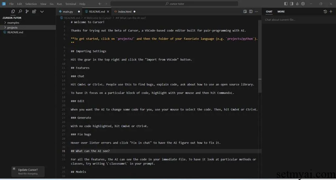Viewport: 336px width, 180px height.
Task: Open the Explorer view icon
Action: point(13,11)
